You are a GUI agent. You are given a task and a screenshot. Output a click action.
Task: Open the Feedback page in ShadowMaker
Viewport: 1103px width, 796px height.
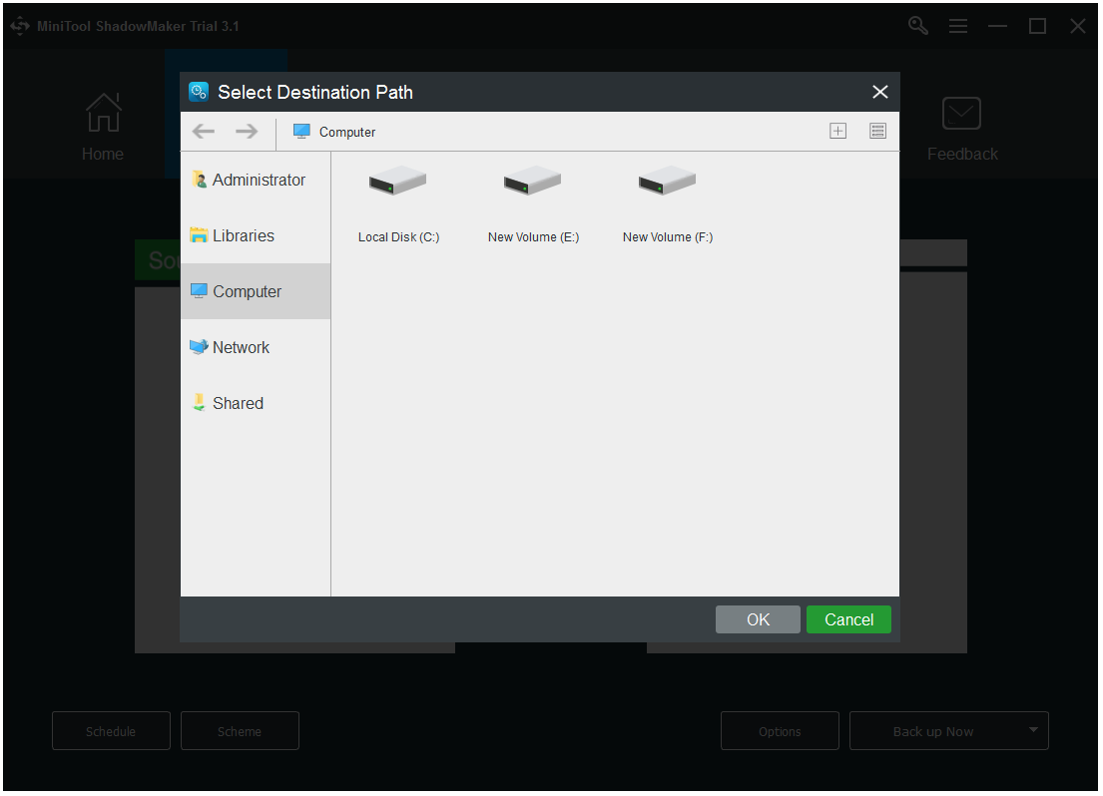961,129
